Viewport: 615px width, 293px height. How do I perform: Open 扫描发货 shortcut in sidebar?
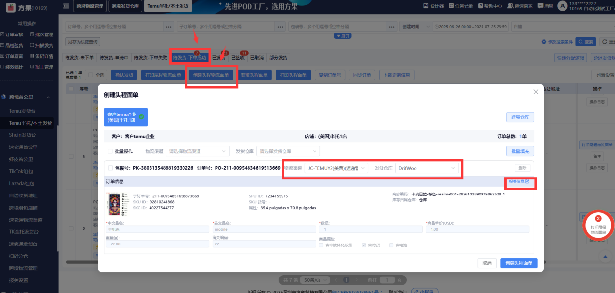[x=42, y=45]
